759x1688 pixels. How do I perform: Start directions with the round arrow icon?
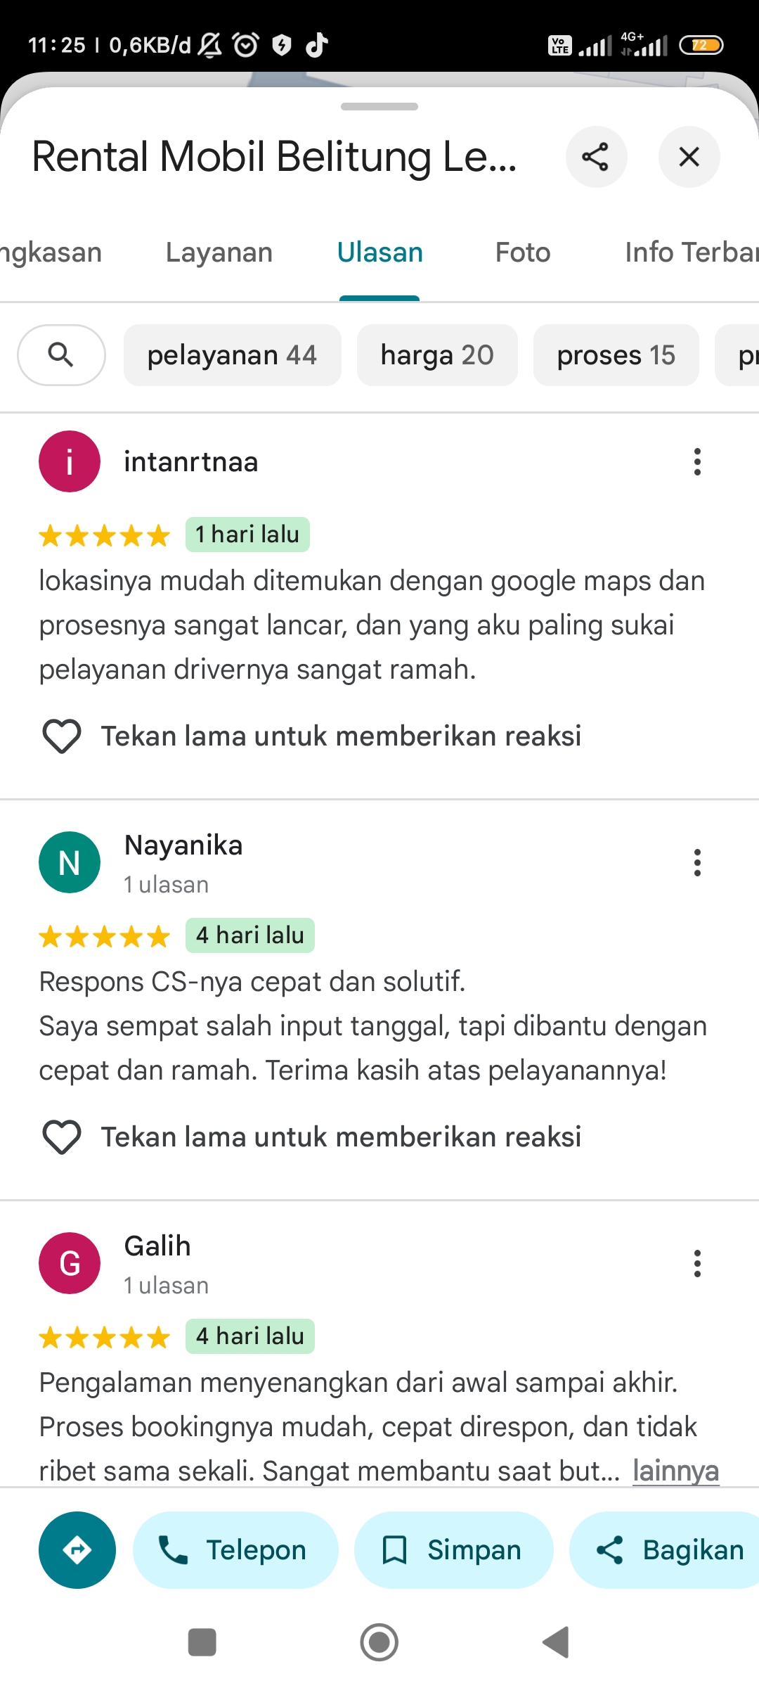77,1550
